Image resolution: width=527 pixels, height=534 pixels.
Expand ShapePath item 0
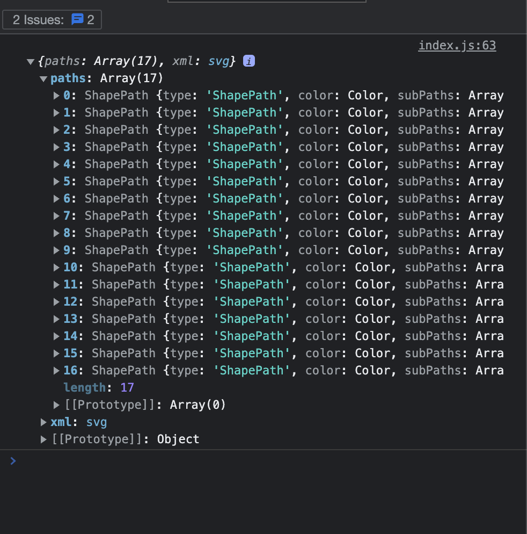[x=56, y=96]
